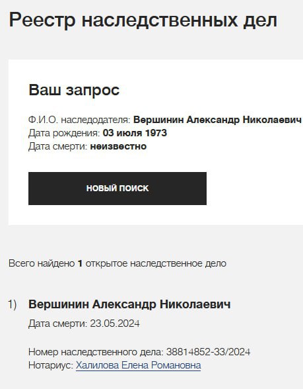Screen dimensions: 303x389
Task: Click the Ваш запрос heading
Action: 74,90
